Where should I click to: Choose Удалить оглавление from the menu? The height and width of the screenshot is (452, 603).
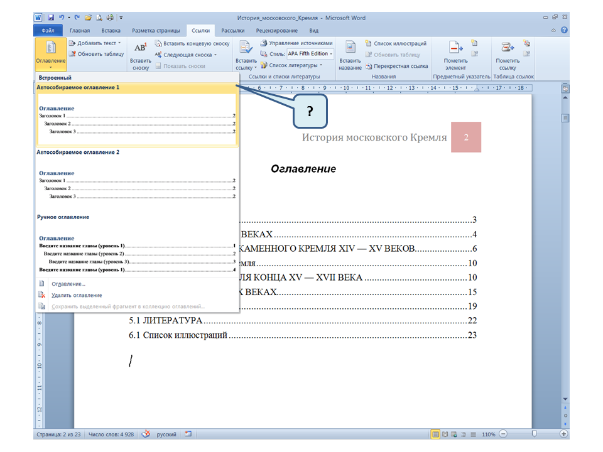point(77,295)
